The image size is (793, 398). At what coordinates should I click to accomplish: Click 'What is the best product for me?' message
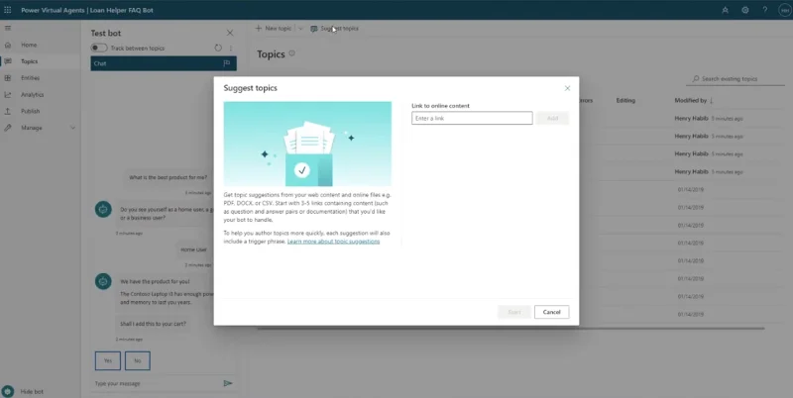pos(168,177)
